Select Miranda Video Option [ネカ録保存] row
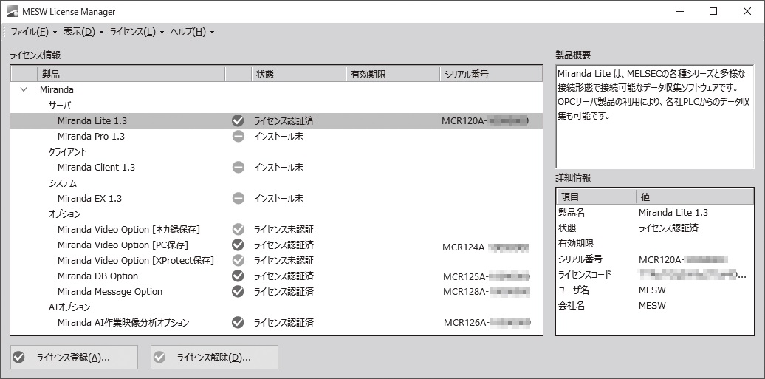Screen dimensions: 765x379 tap(128, 230)
